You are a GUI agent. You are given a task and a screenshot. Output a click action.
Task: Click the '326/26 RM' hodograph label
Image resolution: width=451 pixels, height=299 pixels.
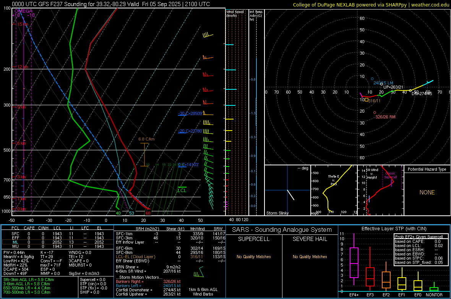coord(385,117)
